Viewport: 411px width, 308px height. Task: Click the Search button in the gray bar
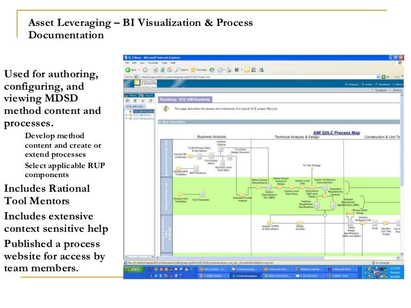381,90
